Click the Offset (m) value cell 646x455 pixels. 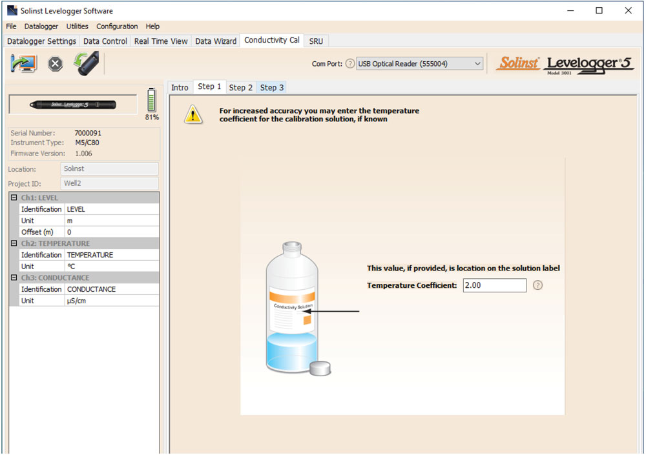[x=112, y=232]
